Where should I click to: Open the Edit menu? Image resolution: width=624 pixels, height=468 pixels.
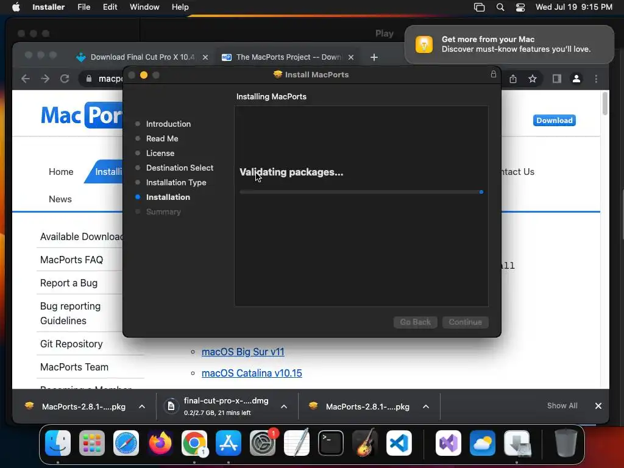(110, 7)
